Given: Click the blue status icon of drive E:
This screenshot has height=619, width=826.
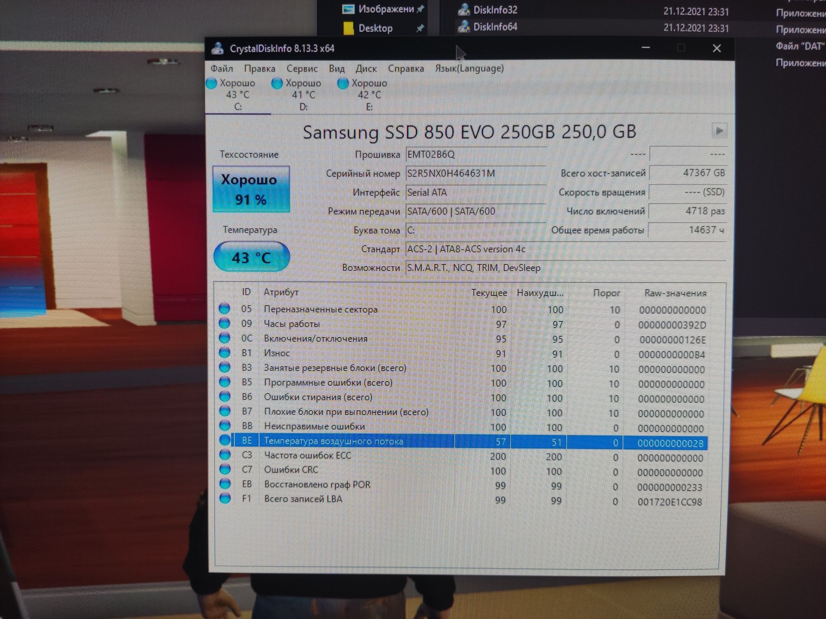Looking at the screenshot, I should tap(343, 84).
